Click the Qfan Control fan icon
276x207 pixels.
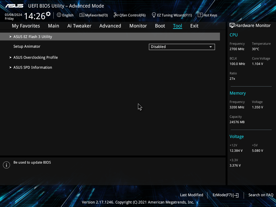pyautogui.click(x=116, y=15)
